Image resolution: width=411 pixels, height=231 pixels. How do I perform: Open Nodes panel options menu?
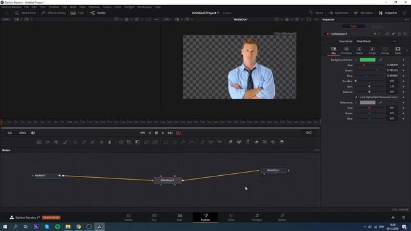(x=317, y=150)
